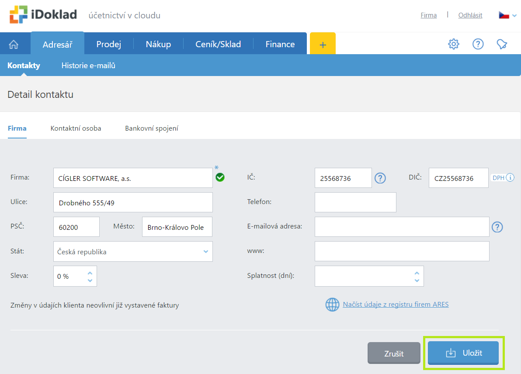Click the DIČ tax ID field
The width and height of the screenshot is (521, 374).
pyautogui.click(x=458, y=178)
